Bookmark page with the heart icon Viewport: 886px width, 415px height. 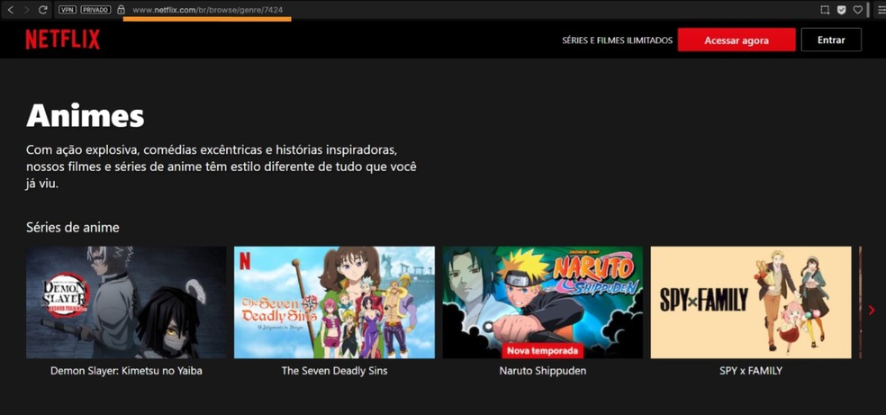(858, 10)
